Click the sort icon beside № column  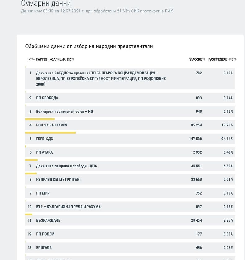(x=33, y=59)
